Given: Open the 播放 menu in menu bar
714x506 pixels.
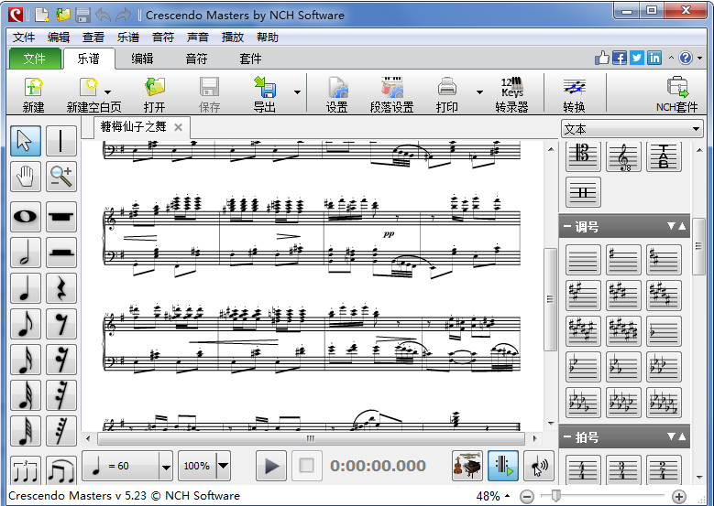Looking at the screenshot, I should tap(233, 38).
